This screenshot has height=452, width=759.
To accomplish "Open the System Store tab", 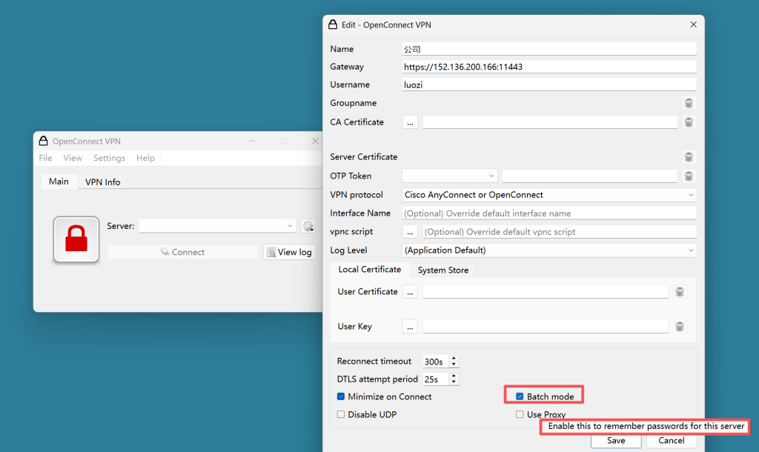I will [443, 270].
